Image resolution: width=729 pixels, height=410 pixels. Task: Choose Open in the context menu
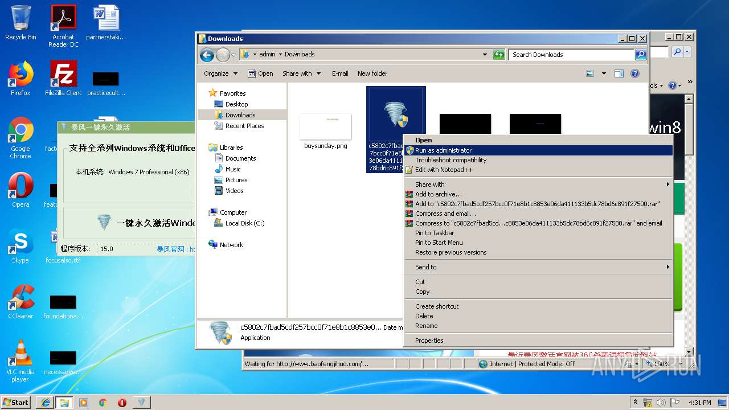click(538, 140)
